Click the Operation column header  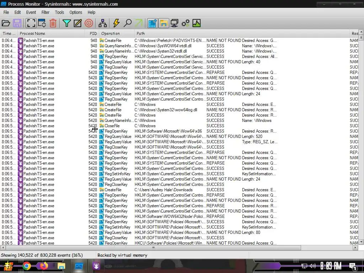coord(117,33)
